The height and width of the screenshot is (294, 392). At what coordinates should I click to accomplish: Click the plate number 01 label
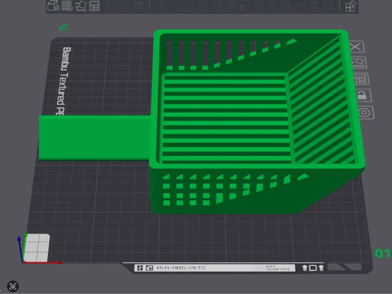point(382,253)
